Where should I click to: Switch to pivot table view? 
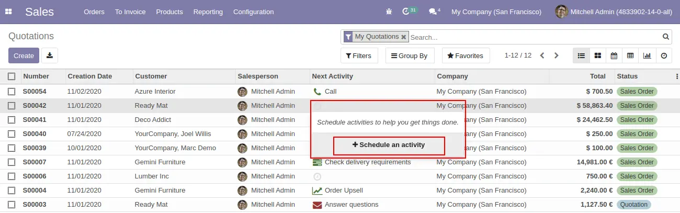pyautogui.click(x=630, y=55)
